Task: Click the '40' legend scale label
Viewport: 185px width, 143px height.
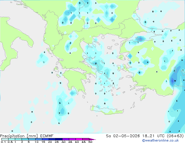Action: pyautogui.click(x=77, y=142)
